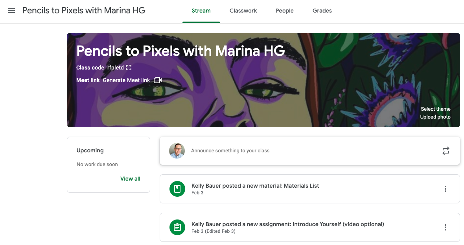
Task: Open the Introduce Yourself assignment icon
Action: pos(177,227)
